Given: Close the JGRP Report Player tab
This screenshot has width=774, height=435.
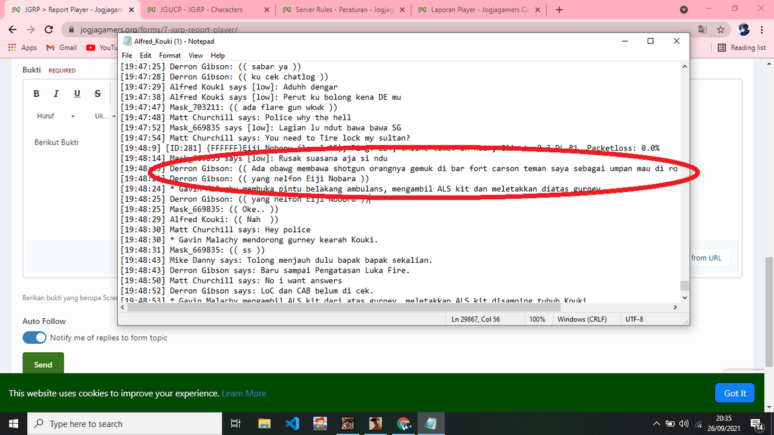Looking at the screenshot, I should pos(132,10).
